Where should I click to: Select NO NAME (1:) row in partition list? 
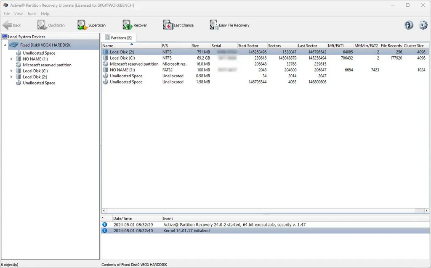pos(265,70)
